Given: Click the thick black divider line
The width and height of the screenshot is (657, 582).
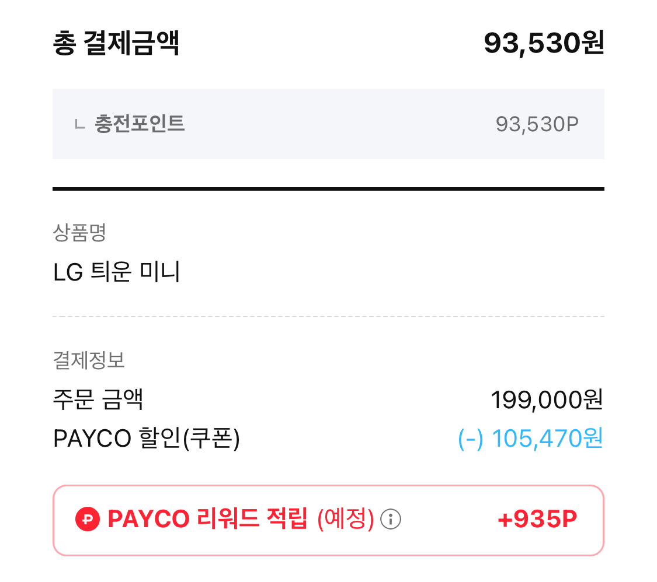Looking at the screenshot, I should click(x=328, y=189).
